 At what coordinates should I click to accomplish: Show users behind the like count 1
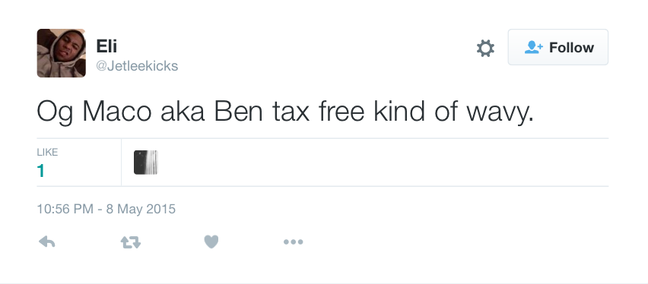(x=40, y=171)
